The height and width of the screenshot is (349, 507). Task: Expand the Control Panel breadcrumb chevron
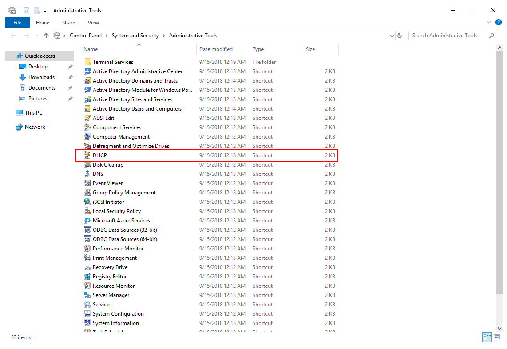click(x=107, y=36)
